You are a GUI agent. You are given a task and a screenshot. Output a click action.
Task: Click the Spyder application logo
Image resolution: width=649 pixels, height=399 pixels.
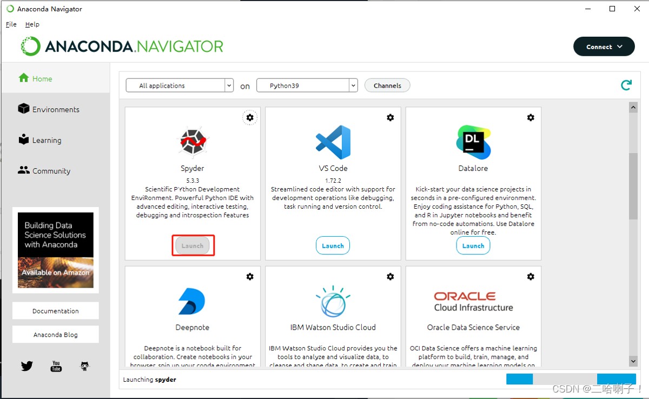tap(193, 142)
